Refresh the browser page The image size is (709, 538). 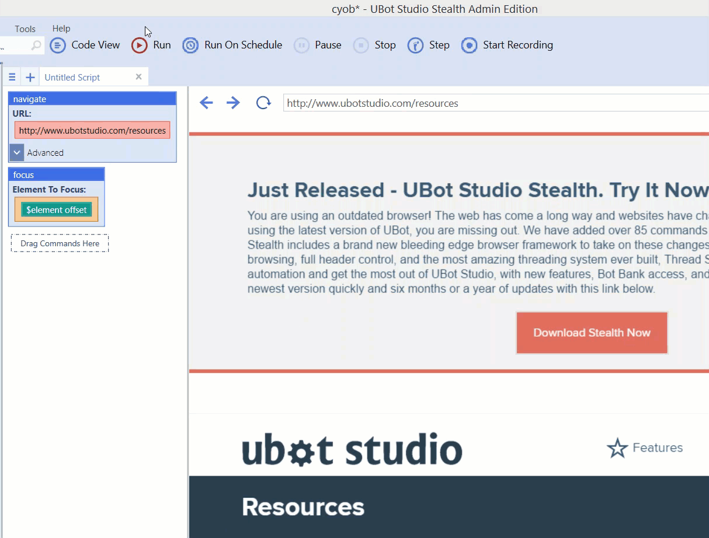point(263,103)
